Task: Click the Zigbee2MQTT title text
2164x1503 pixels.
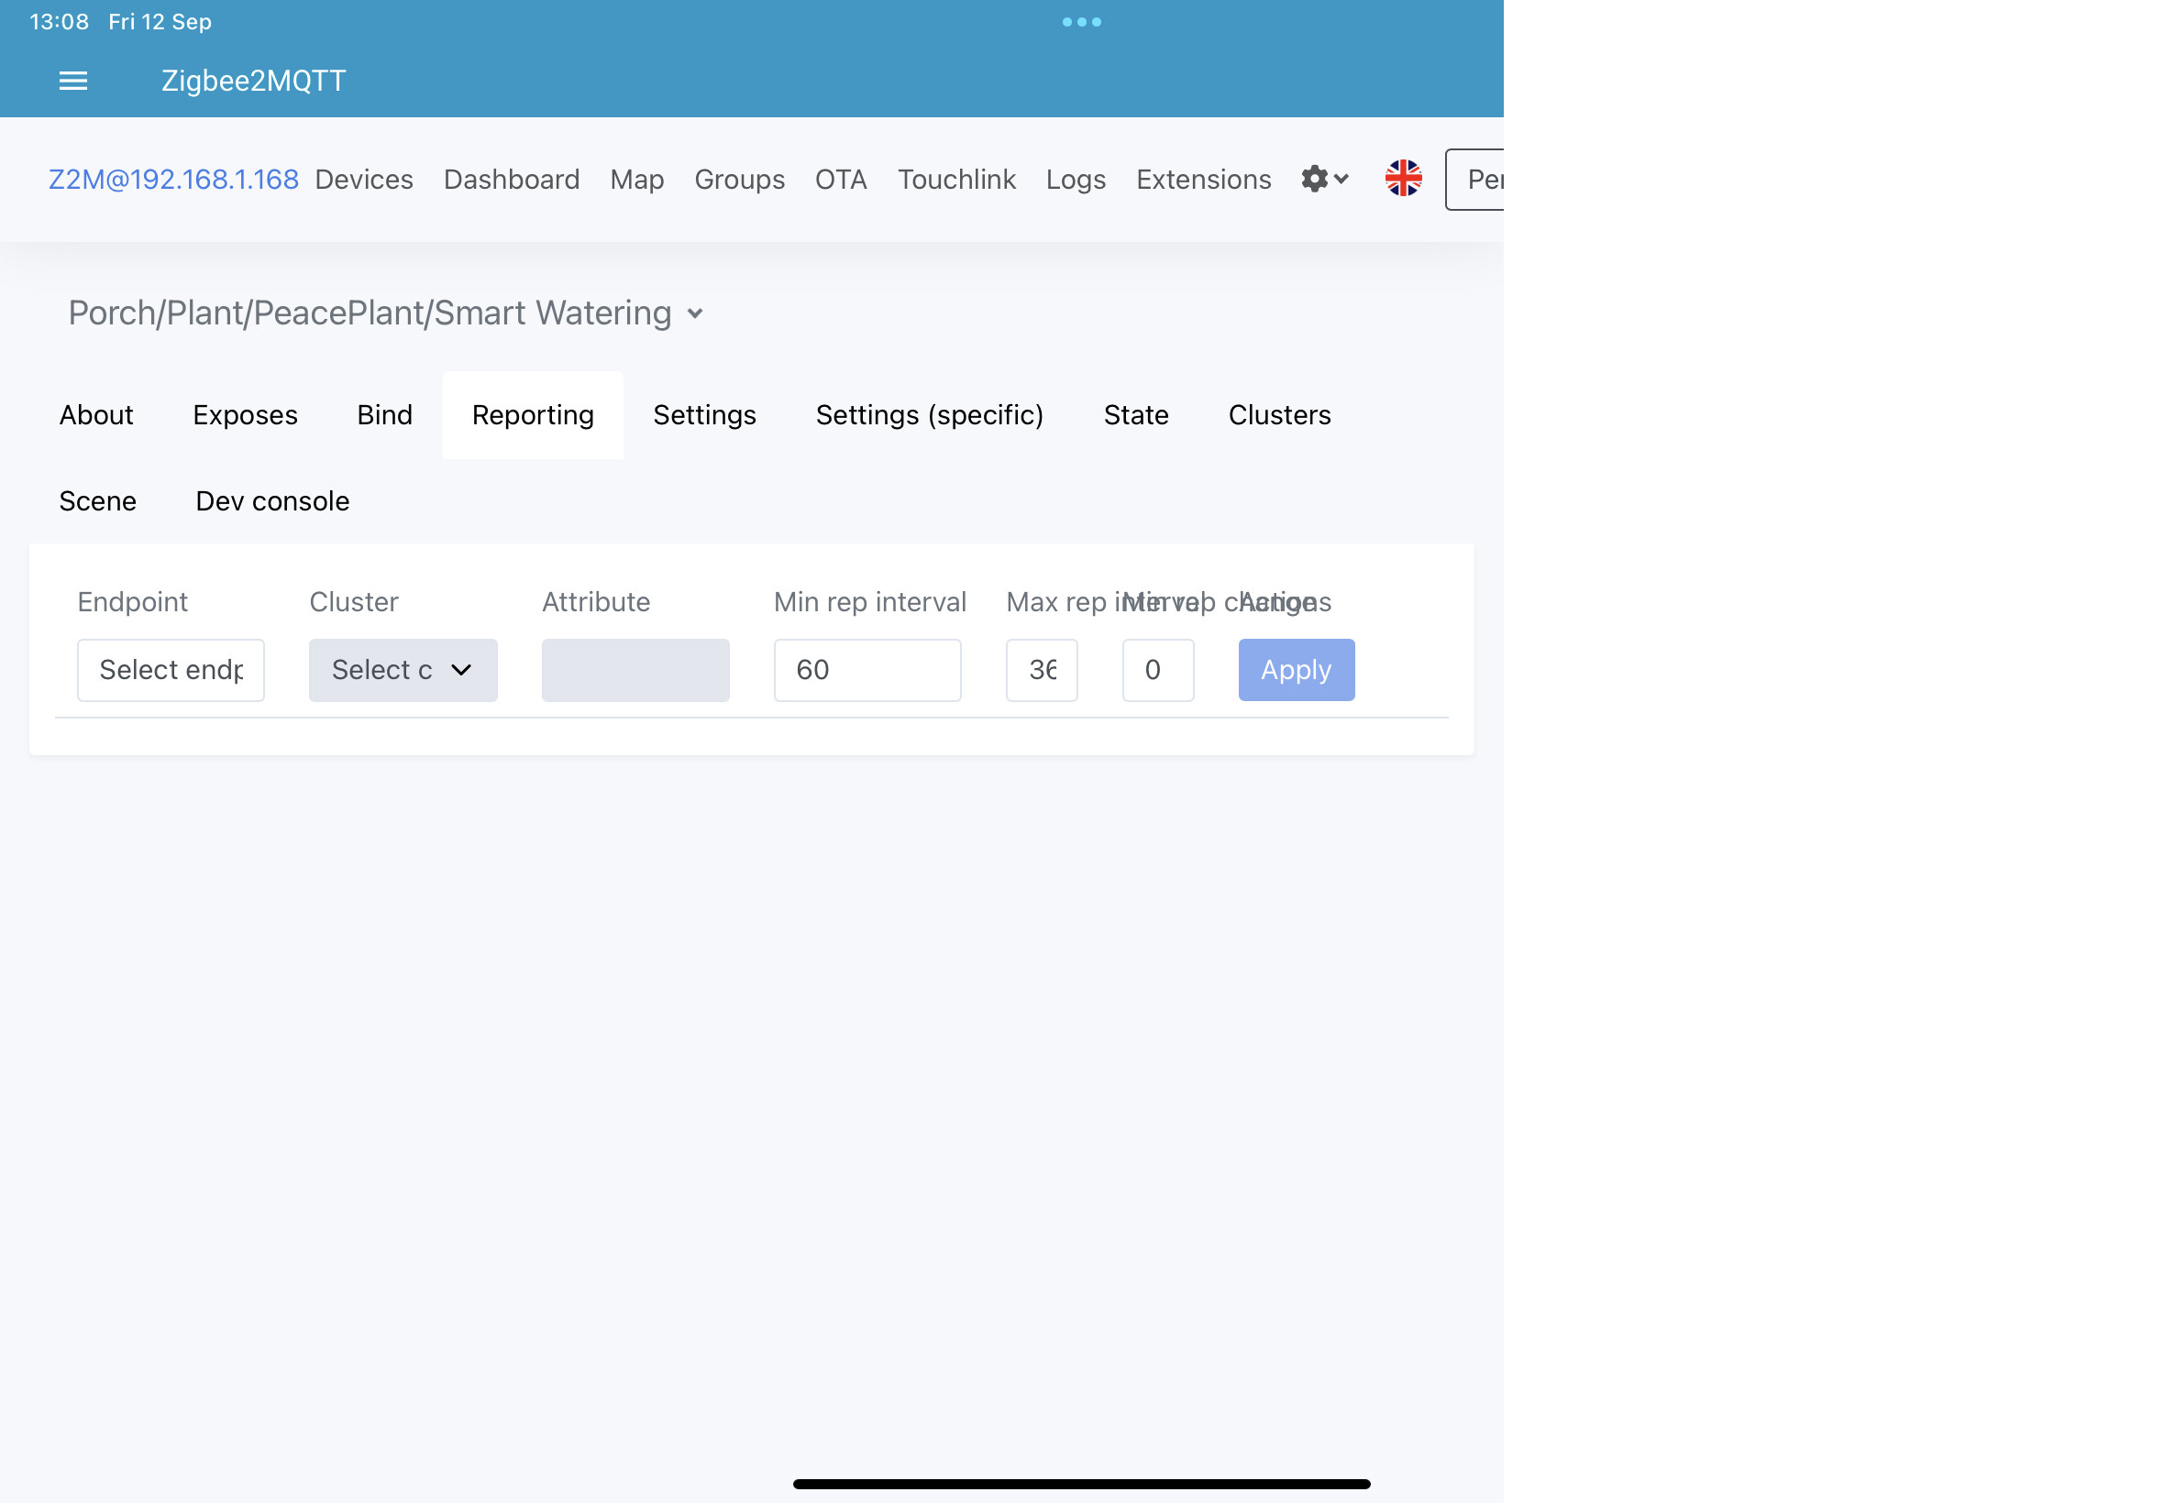Action: click(x=253, y=81)
